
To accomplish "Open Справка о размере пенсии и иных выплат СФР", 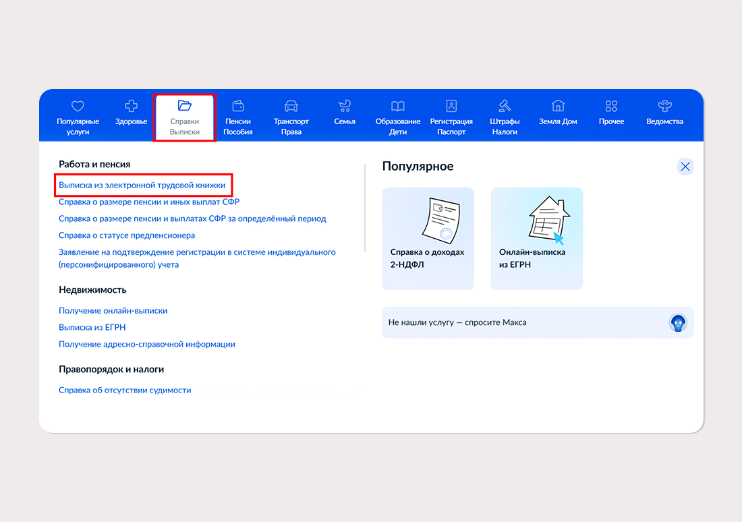I will [x=149, y=202].
